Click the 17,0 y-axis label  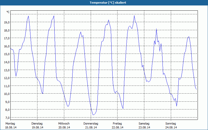pos(7,38)
